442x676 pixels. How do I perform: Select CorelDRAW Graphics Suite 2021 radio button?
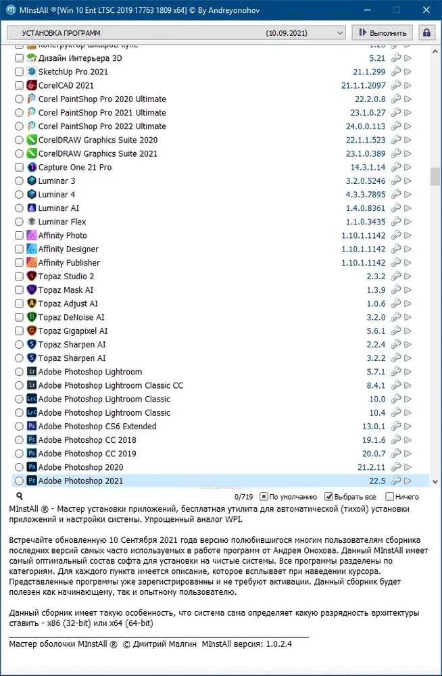pos(19,153)
